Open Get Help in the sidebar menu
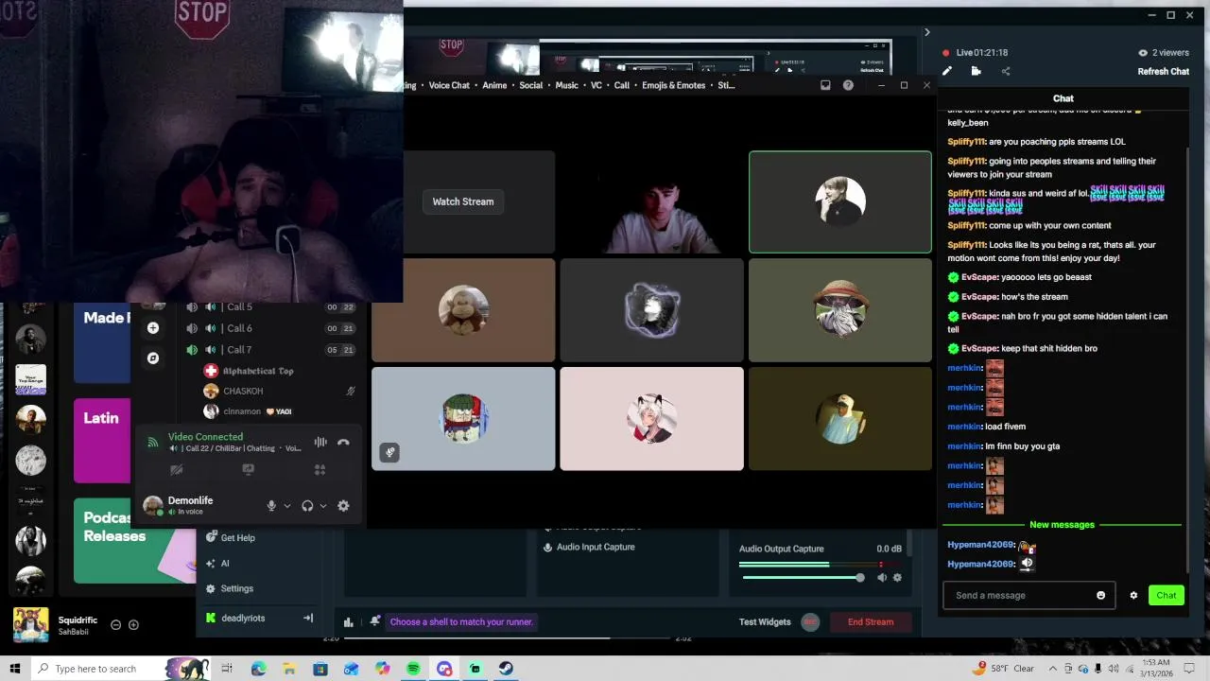Screen dimensions: 1210x681 [237, 537]
